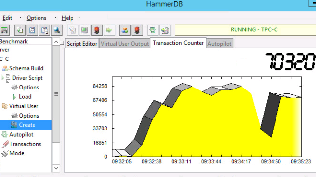Click the yellow transaction graph area
The height and width of the screenshot is (177, 316).
[206, 117]
